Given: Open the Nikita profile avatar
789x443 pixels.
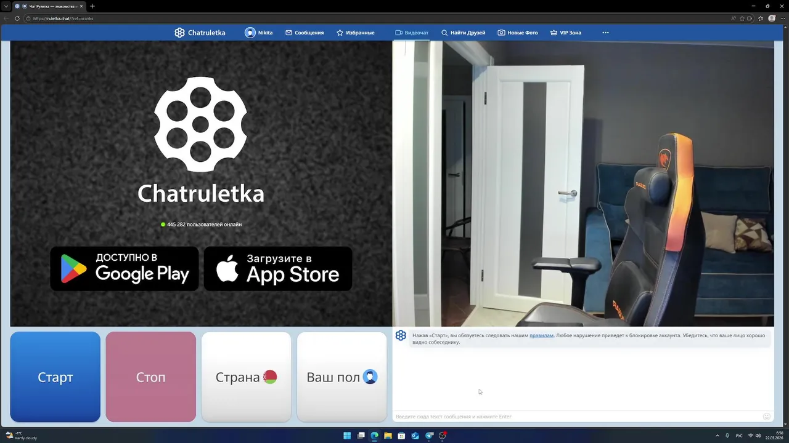Looking at the screenshot, I should pos(250,33).
